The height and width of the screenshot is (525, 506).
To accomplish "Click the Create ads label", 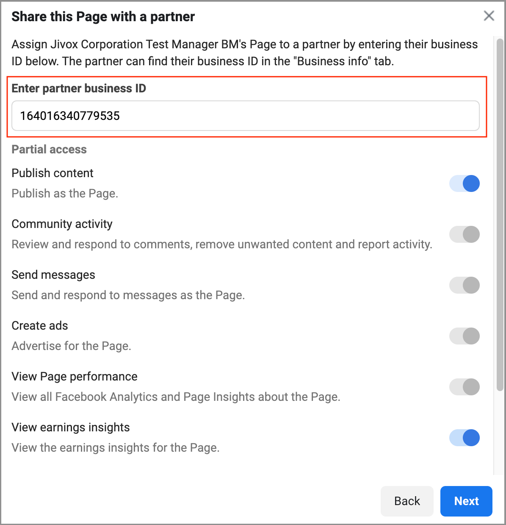I will [x=40, y=325].
